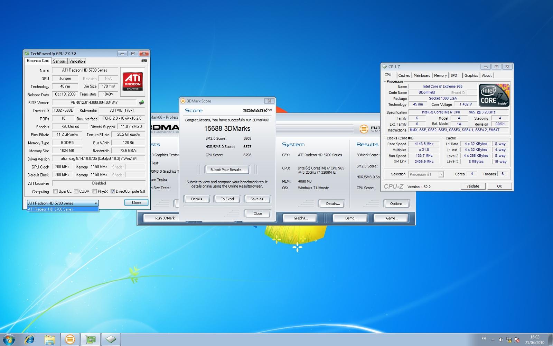Viewport: 553px width, 346px height.
Task: Show hidden tray icons arrow
Action: pyautogui.click(x=493, y=340)
